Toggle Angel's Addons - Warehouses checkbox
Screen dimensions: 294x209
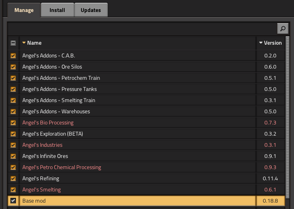[x=13, y=111]
